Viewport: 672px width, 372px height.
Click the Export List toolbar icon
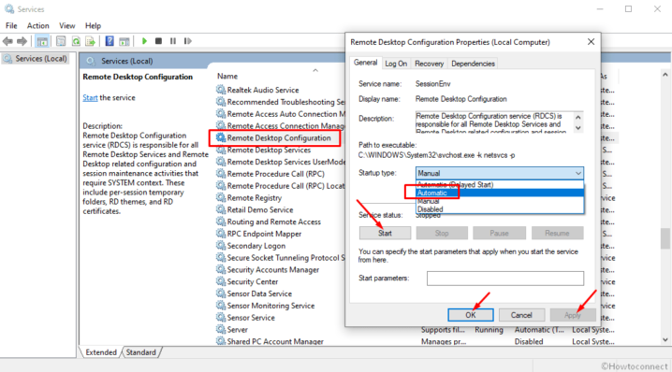[x=90, y=41]
